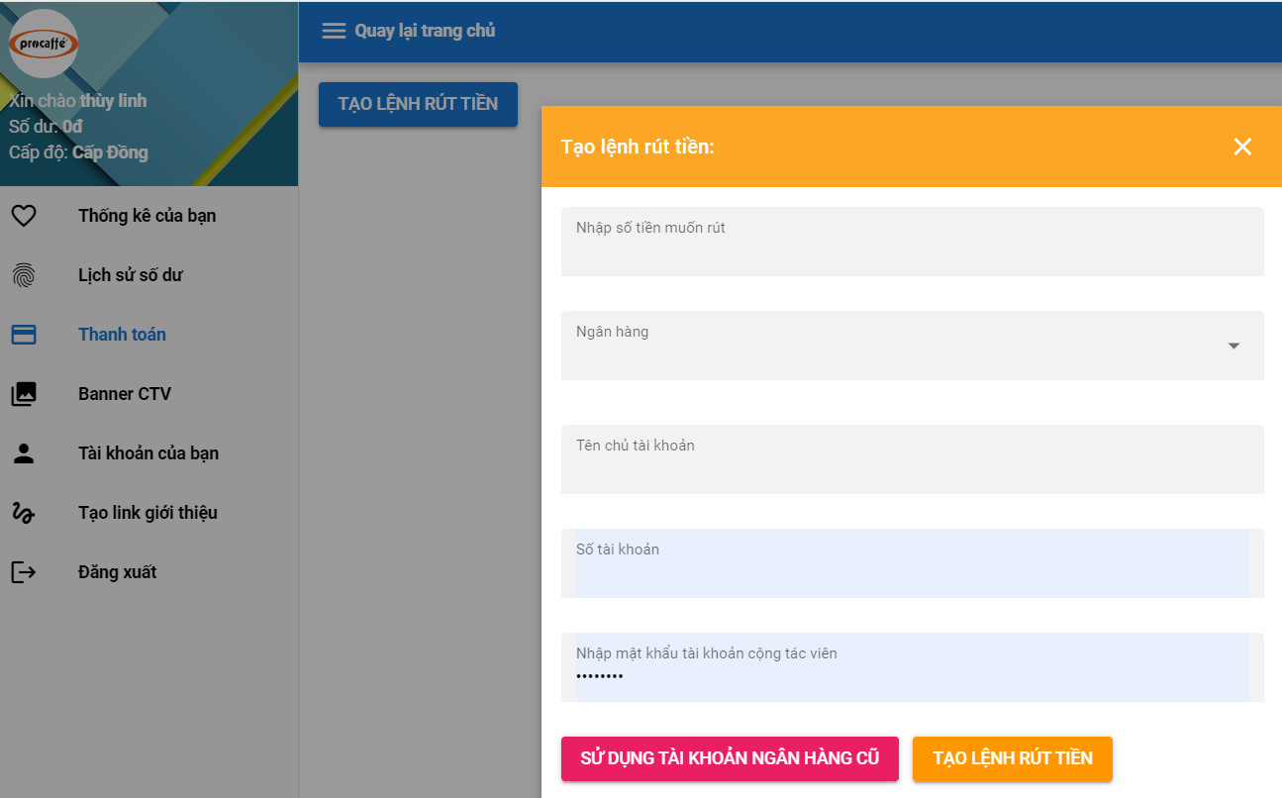The image size is (1282, 798).
Task: Click the fingerprint icon for Lịch sử số dư
Action: pyautogui.click(x=24, y=275)
